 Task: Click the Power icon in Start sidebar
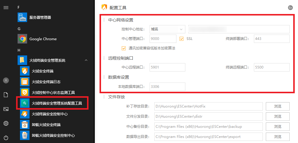coord(6,138)
